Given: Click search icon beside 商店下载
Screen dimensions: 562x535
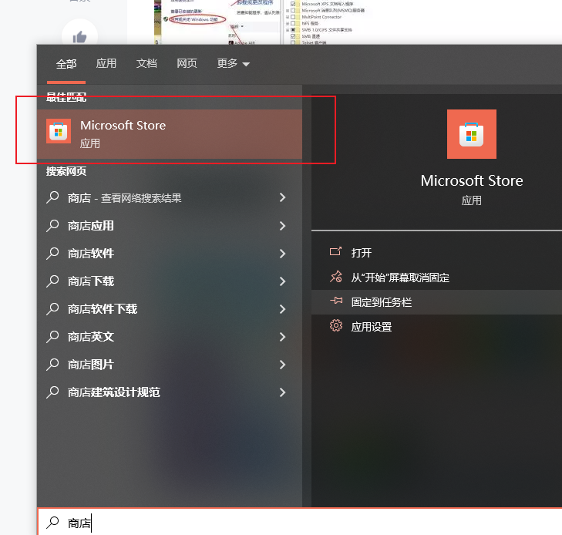Looking at the screenshot, I should 52,281.
